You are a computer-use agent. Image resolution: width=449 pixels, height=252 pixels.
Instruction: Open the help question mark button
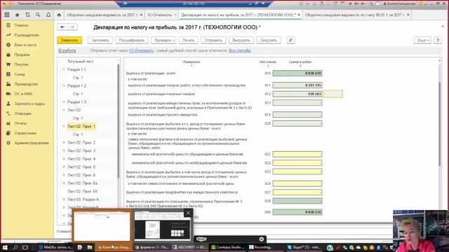[x=438, y=41]
